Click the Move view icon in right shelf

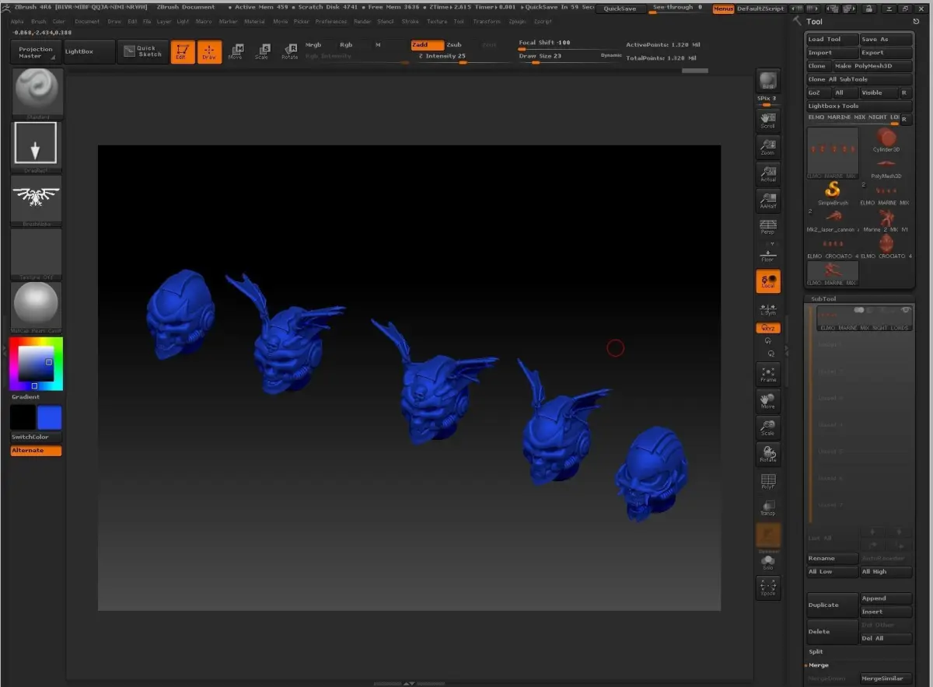coord(768,401)
